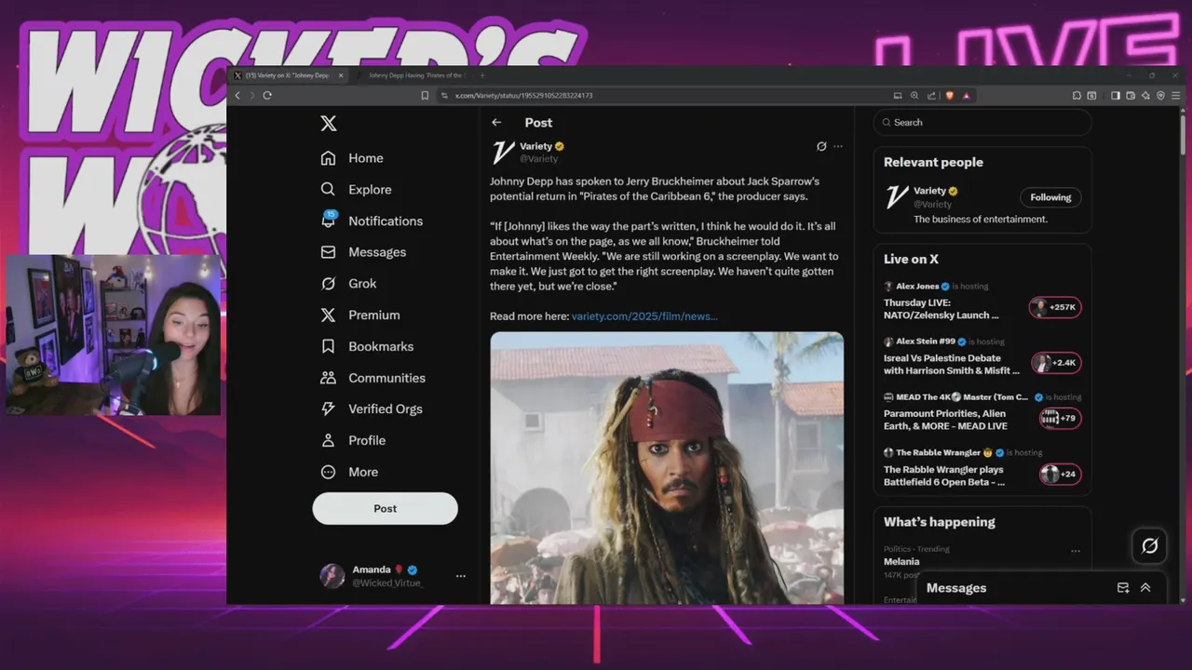Close the Variety on X tab
Image resolution: width=1192 pixels, height=670 pixels.
pos(341,75)
